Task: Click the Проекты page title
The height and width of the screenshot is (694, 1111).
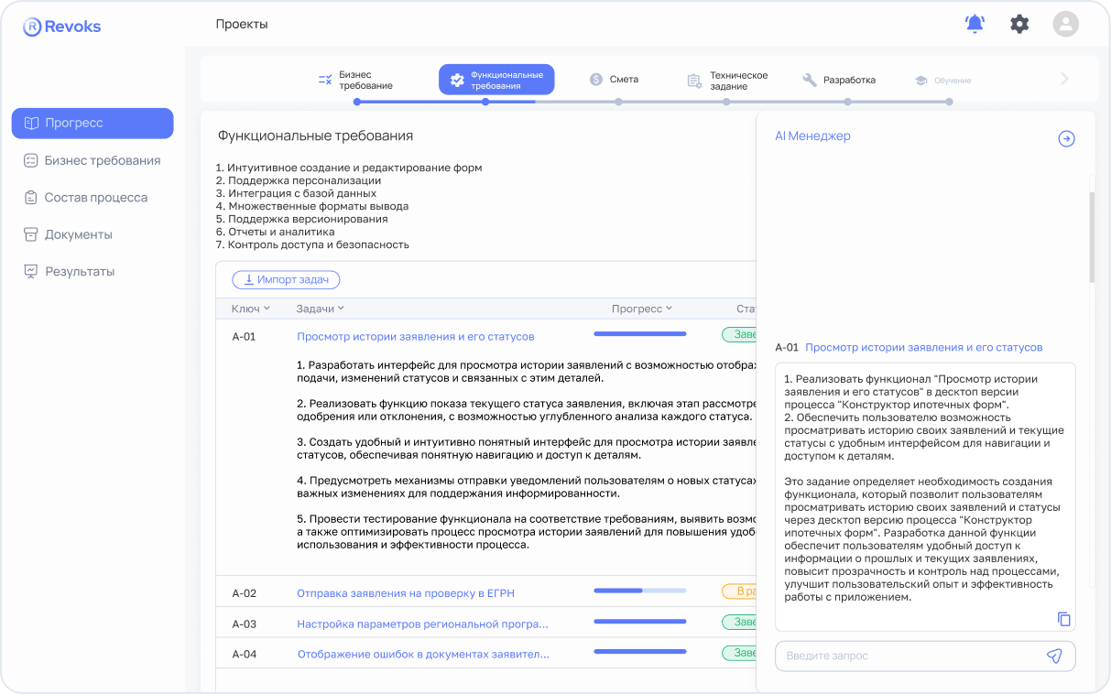Action: (x=242, y=25)
